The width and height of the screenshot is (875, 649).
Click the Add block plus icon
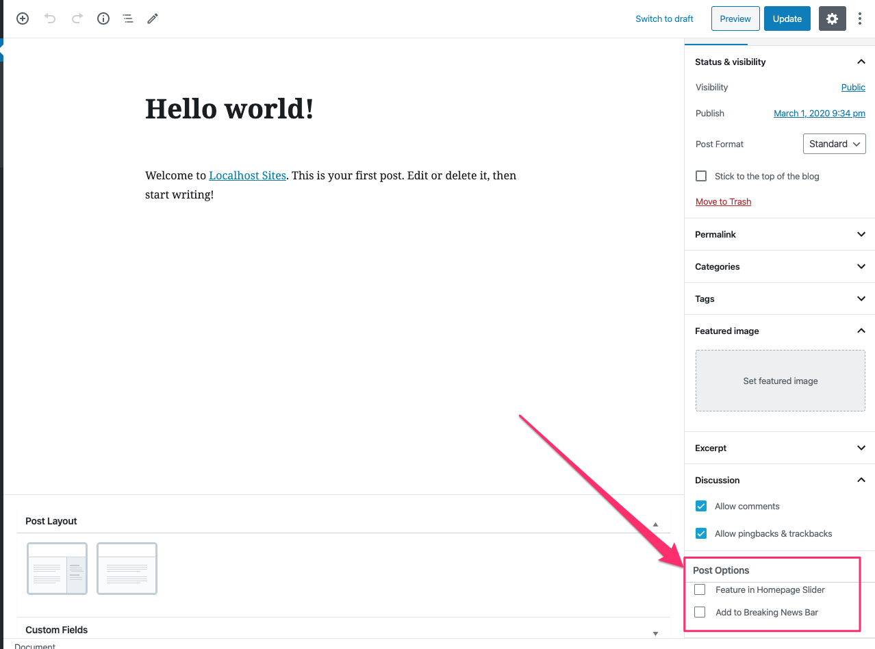[x=23, y=18]
